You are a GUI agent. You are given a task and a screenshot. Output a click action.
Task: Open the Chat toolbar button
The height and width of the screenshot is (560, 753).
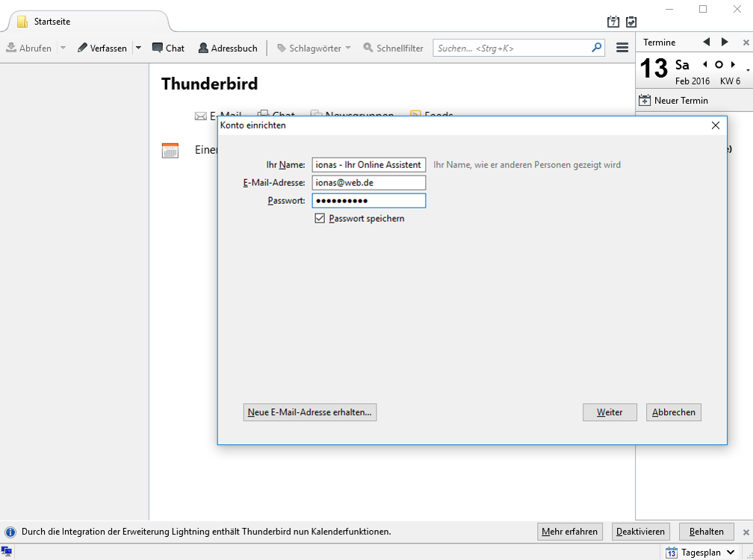(168, 48)
